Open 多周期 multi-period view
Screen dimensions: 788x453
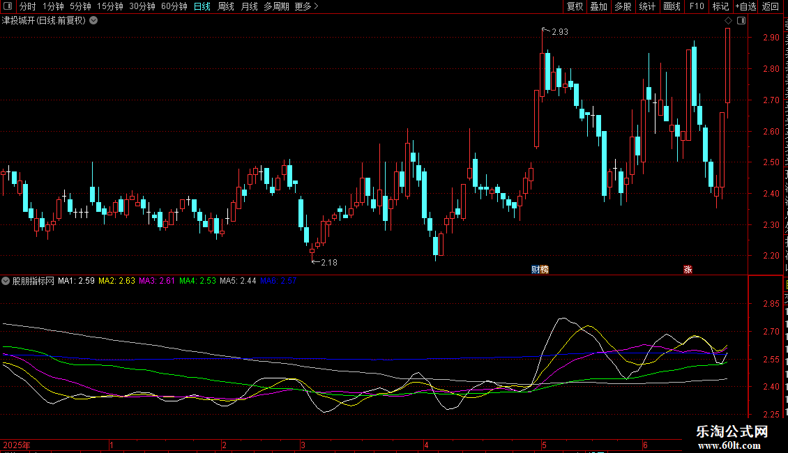(x=276, y=6)
